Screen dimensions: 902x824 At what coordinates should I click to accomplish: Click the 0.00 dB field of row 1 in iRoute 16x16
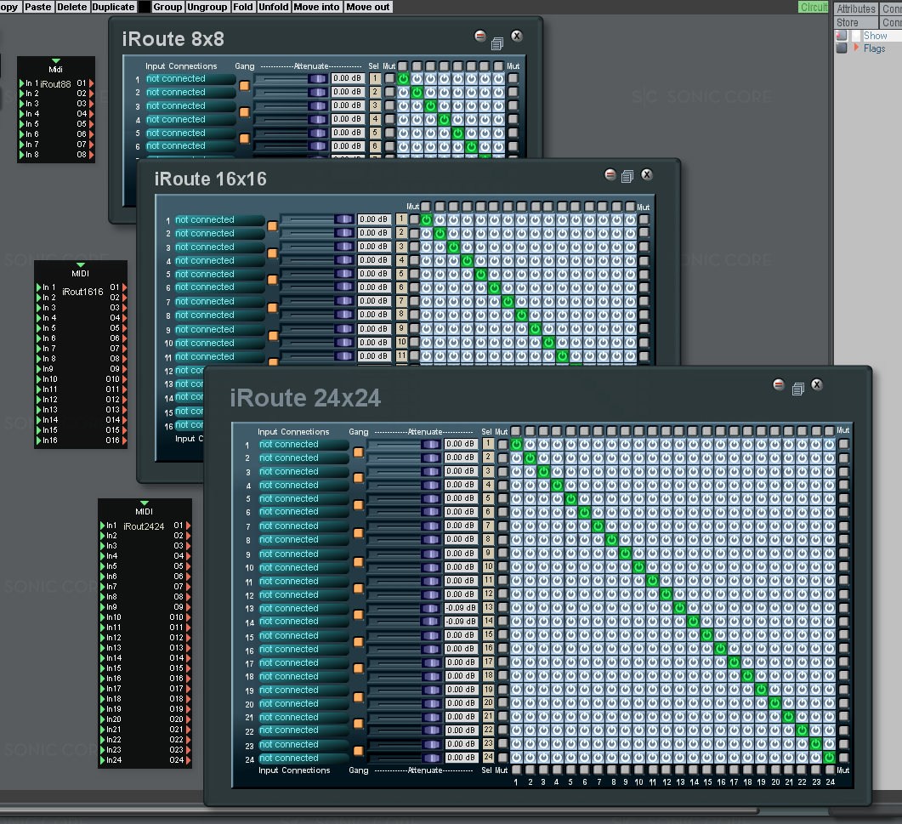click(374, 219)
